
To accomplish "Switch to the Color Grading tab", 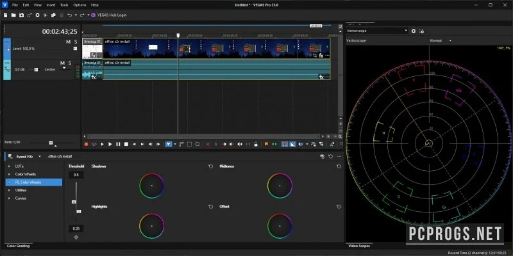I will (x=19, y=246).
